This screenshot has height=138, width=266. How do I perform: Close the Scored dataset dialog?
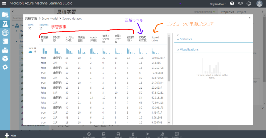tap(250, 18)
